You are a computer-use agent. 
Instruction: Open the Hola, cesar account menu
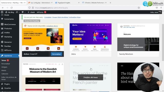click(156, 12)
